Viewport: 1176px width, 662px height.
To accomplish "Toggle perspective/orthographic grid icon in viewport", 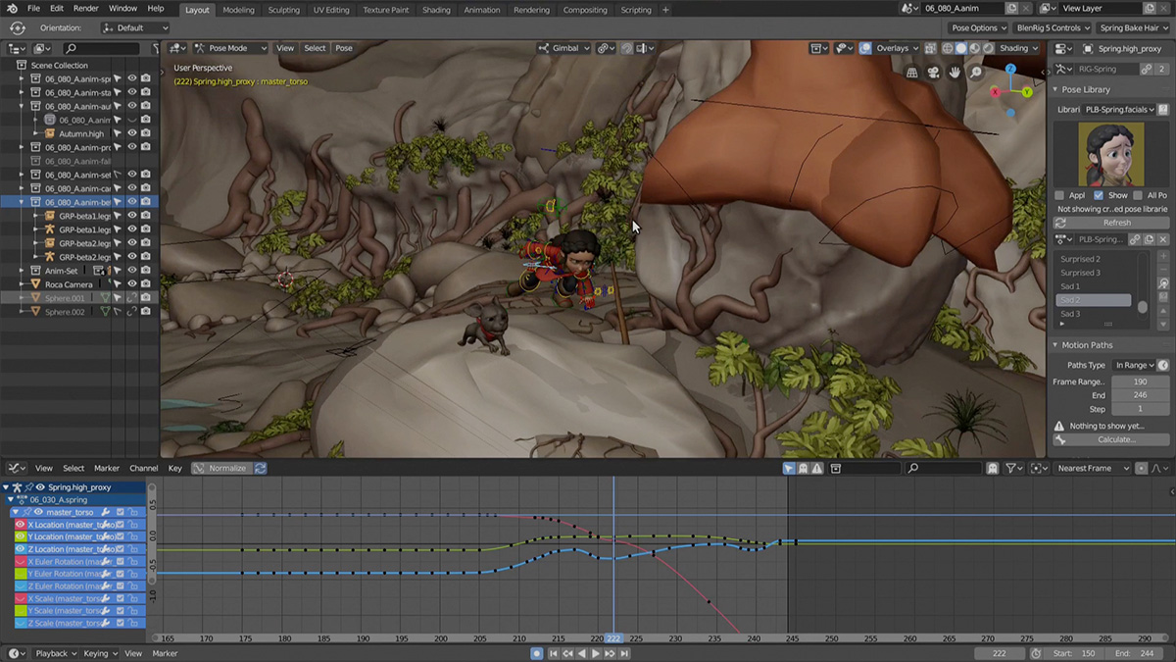I will tap(912, 73).
